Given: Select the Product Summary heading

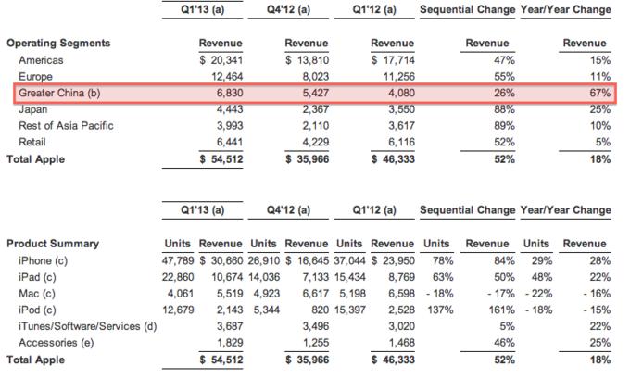Looking at the screenshot, I should pyautogui.click(x=53, y=244).
